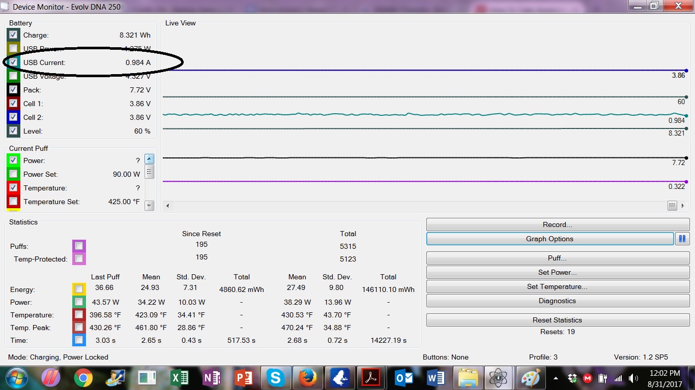Click the volume icon in system tray
695x390 pixels.
pos(633,378)
